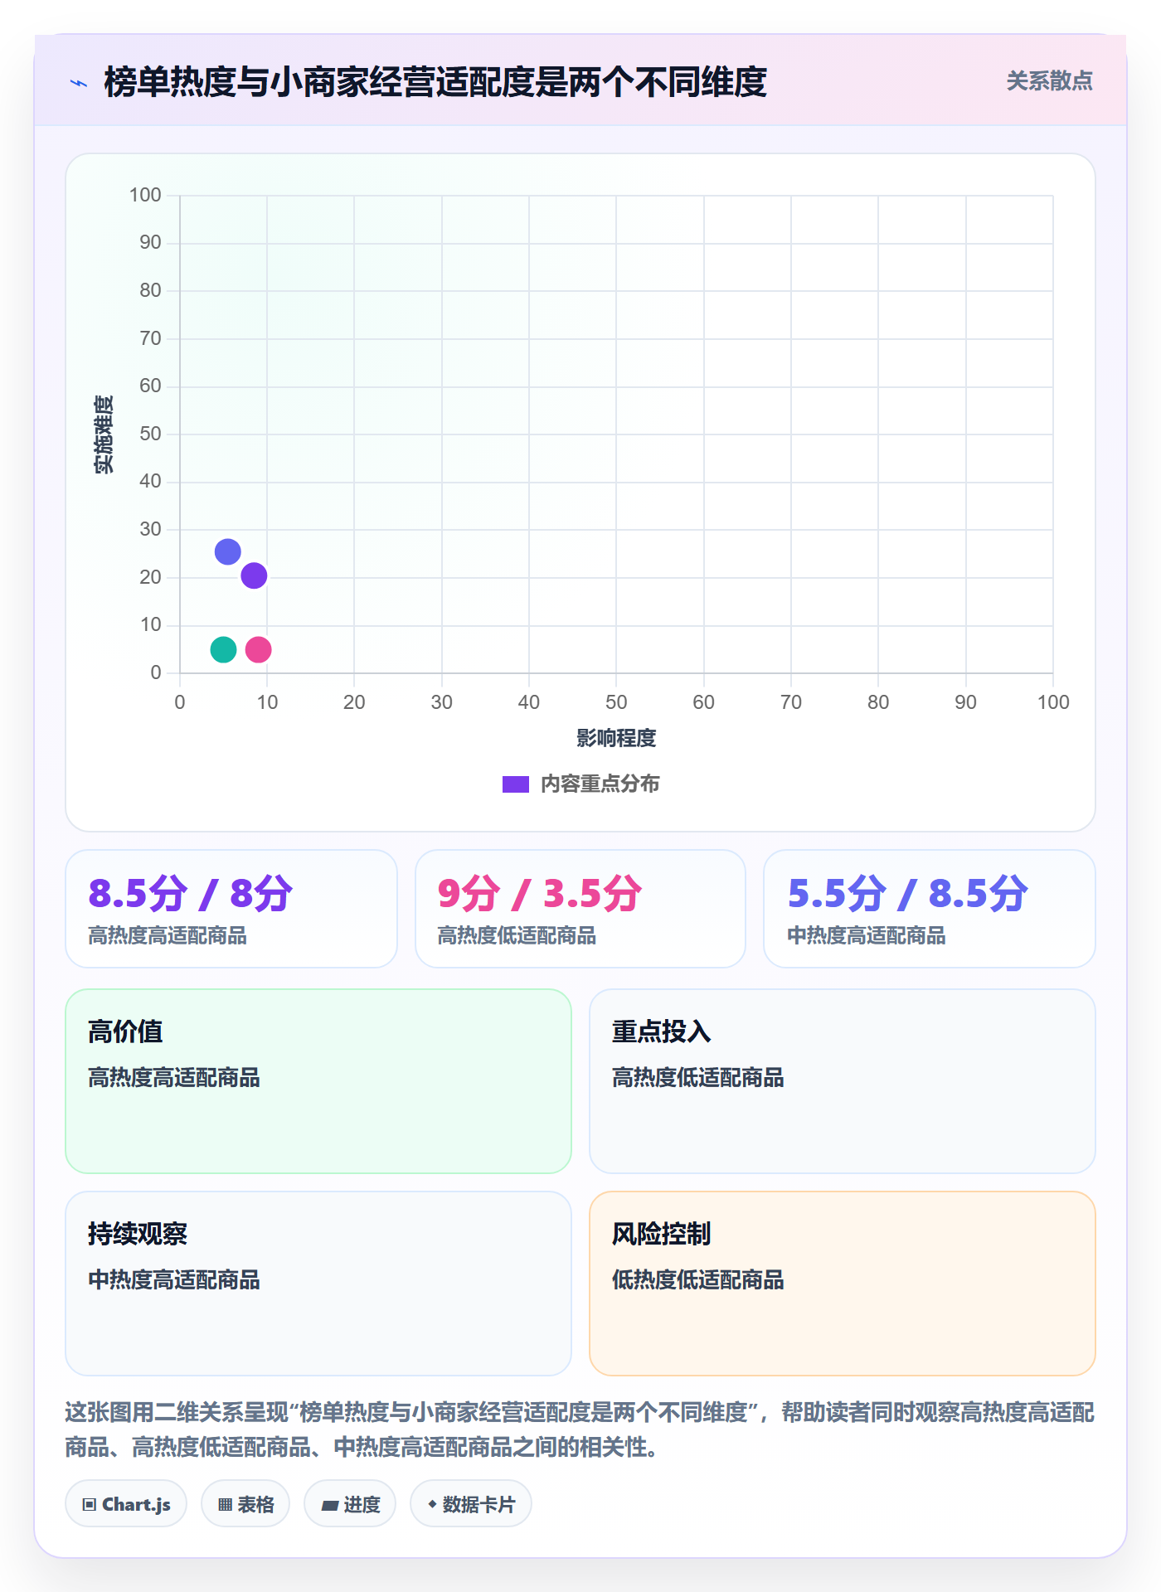Click the main title 榜单热度与小商家经营适配度
Screen dimensions: 1161x1592
click(x=435, y=82)
